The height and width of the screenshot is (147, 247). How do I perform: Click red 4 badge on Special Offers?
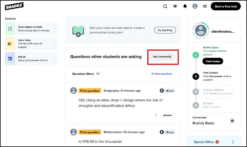click(x=217, y=142)
